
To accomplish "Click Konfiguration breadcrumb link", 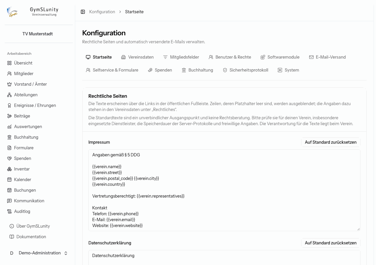I will pos(102,12).
